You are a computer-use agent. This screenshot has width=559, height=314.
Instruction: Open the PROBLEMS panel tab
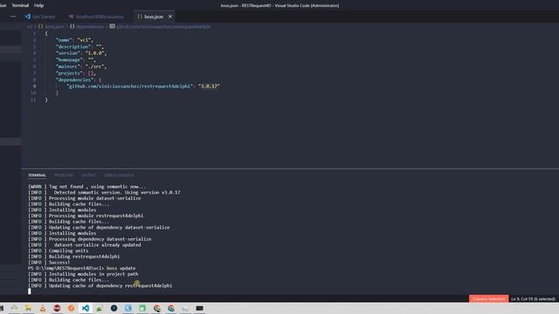point(64,175)
